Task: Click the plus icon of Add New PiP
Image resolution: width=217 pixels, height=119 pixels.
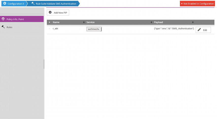Action: pyautogui.click(x=50, y=12)
